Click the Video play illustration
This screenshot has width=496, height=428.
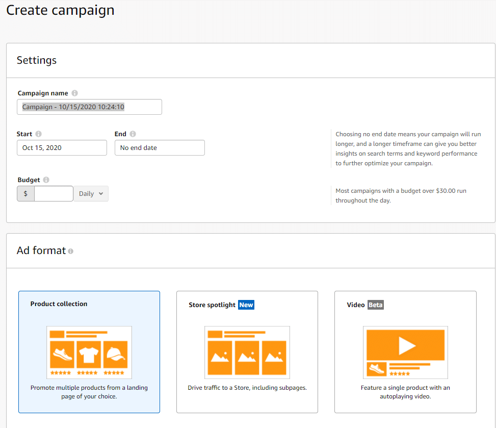point(406,353)
